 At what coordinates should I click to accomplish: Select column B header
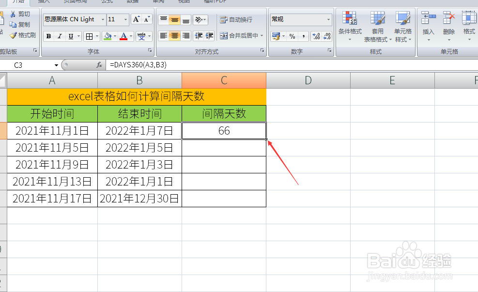coord(139,80)
